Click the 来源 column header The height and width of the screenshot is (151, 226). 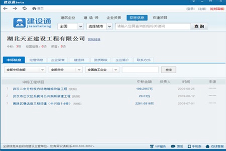coord(212,82)
